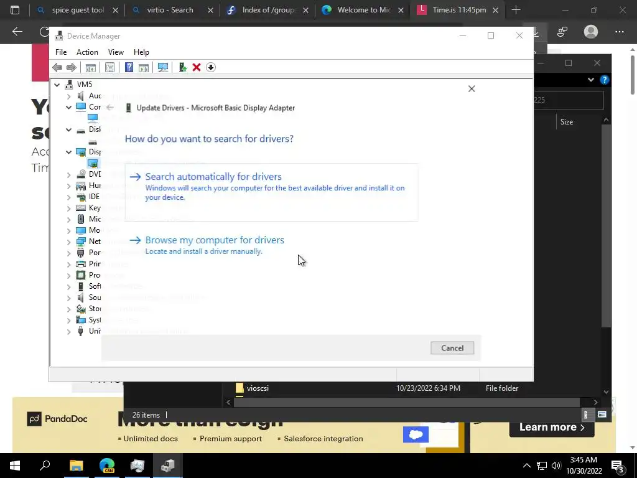This screenshot has height=478, width=637.
Task: Click the Learn more ad button
Action: (552, 427)
